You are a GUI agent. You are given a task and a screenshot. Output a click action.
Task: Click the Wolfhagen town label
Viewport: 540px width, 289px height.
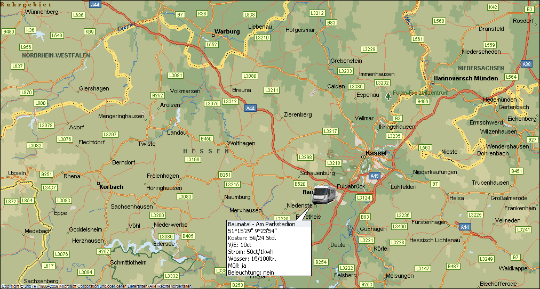point(241,143)
